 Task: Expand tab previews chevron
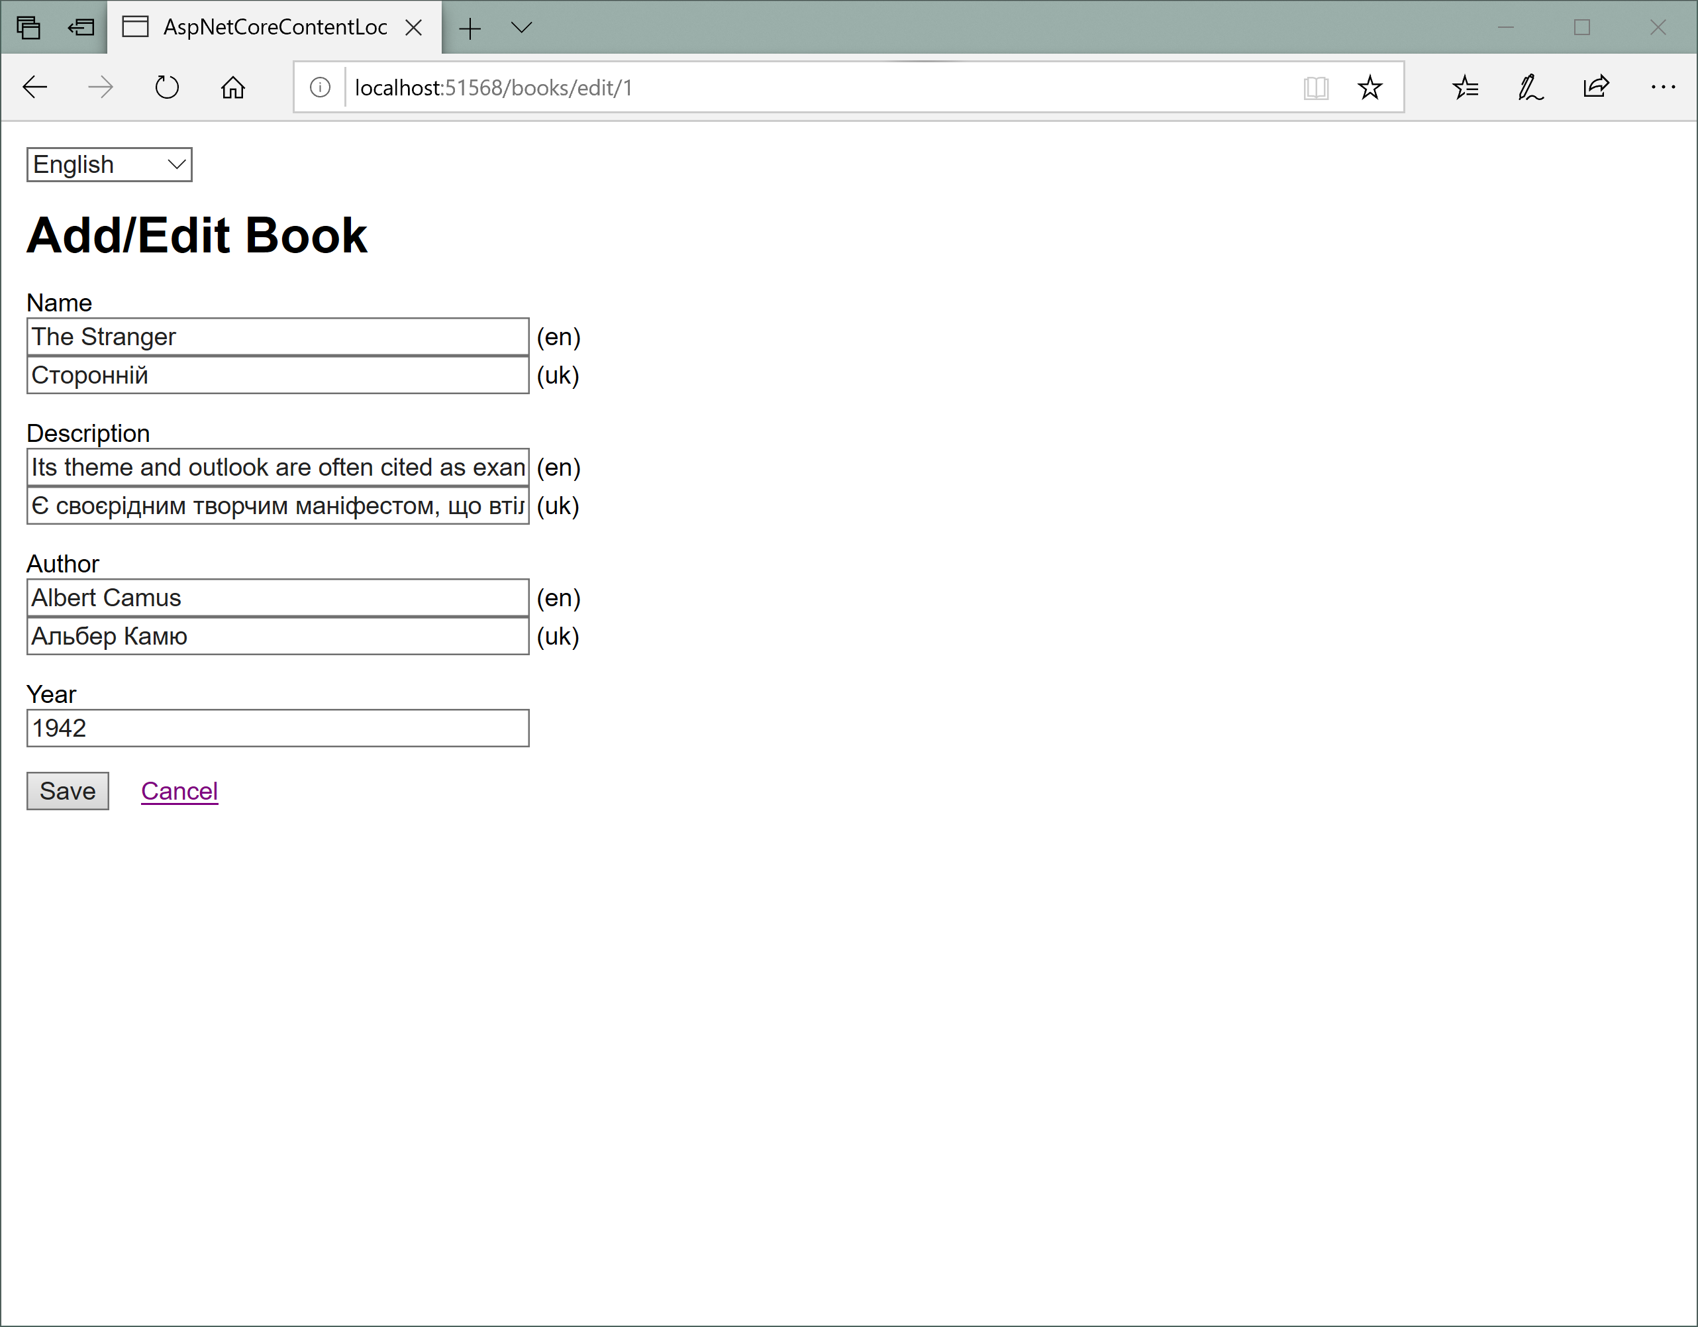[x=522, y=27]
